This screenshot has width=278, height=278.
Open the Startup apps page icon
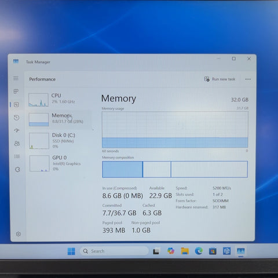pos(17,130)
